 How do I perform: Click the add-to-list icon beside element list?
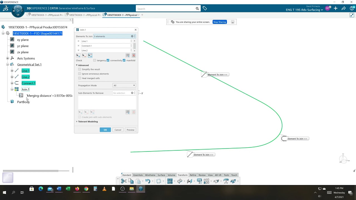128,56
